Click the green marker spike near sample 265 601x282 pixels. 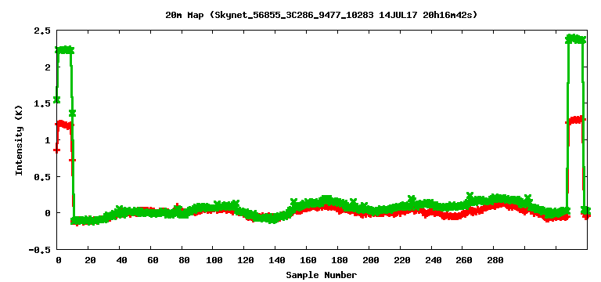tap(470, 195)
